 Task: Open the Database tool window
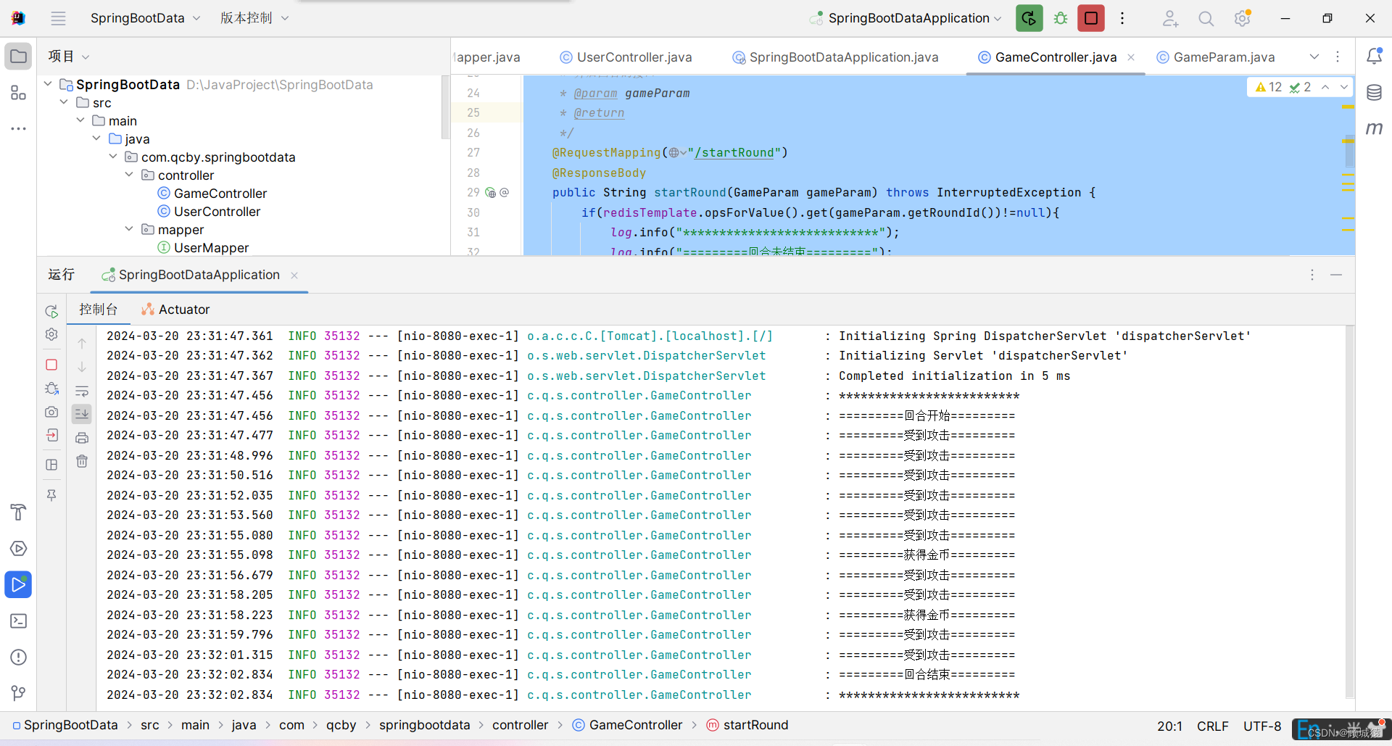click(1375, 92)
